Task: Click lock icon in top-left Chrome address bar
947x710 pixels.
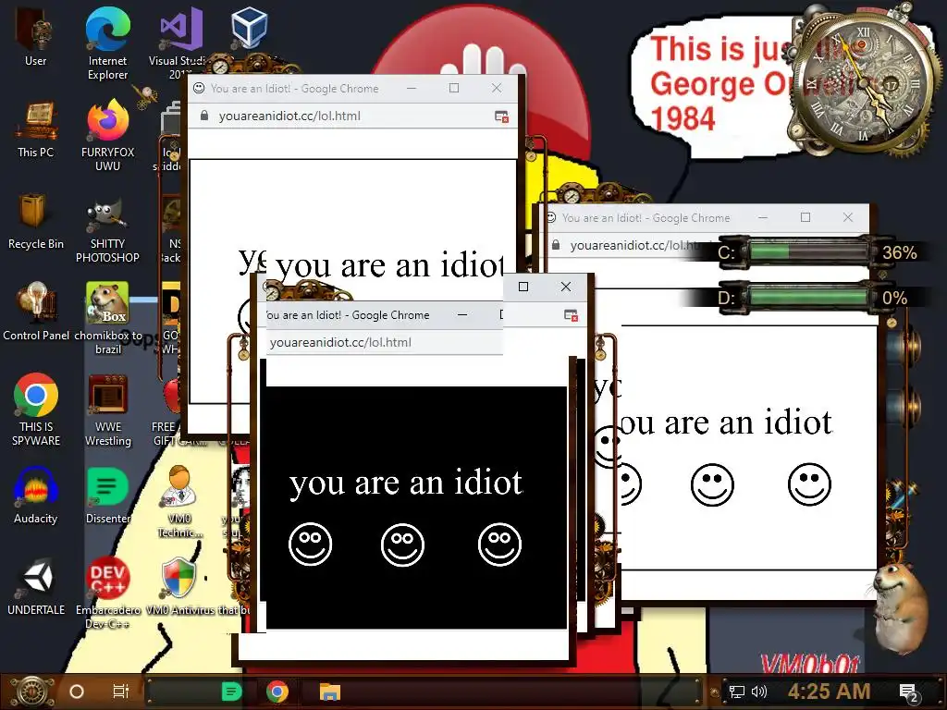Action: (x=204, y=116)
